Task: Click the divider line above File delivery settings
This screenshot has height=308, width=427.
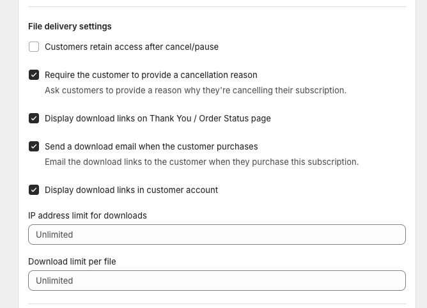Action: 217,7
